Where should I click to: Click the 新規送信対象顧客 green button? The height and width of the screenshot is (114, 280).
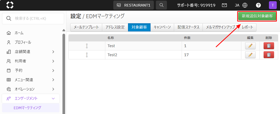257,16
